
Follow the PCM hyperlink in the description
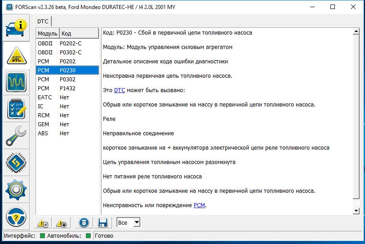pyautogui.click(x=199, y=205)
